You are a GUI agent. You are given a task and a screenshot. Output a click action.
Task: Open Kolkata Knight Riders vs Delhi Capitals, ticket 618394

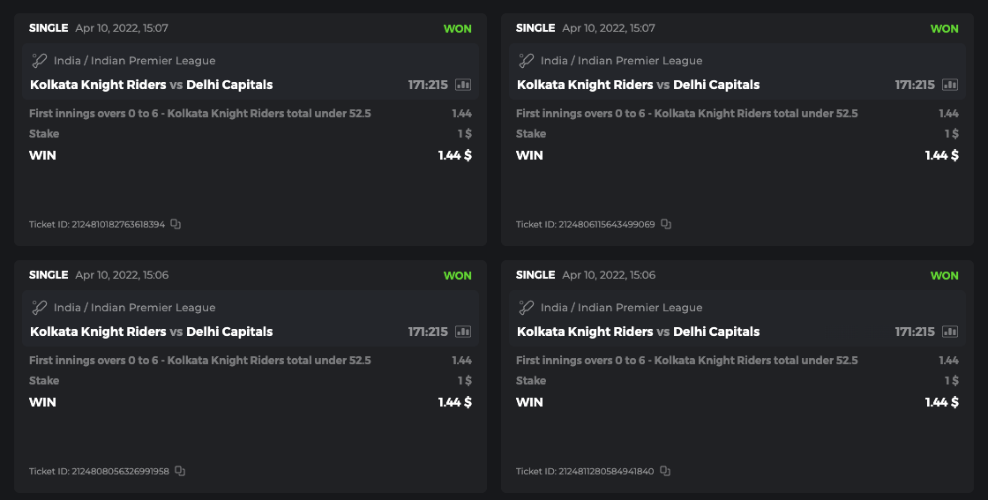[151, 85]
